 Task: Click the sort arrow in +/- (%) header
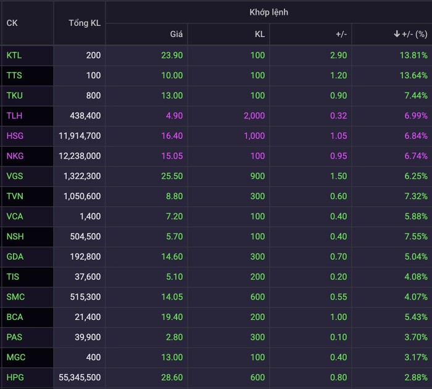coord(397,34)
